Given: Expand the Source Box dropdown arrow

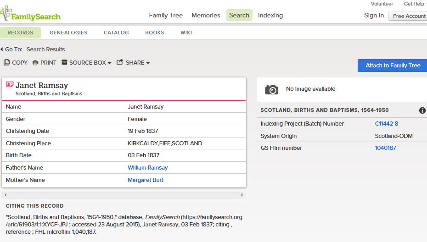Looking at the screenshot, I should pyautogui.click(x=109, y=63).
